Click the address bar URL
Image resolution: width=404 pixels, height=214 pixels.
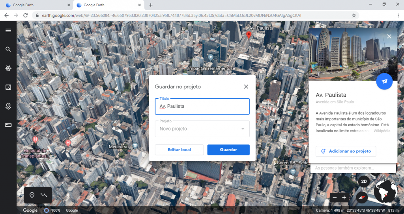click(171, 15)
